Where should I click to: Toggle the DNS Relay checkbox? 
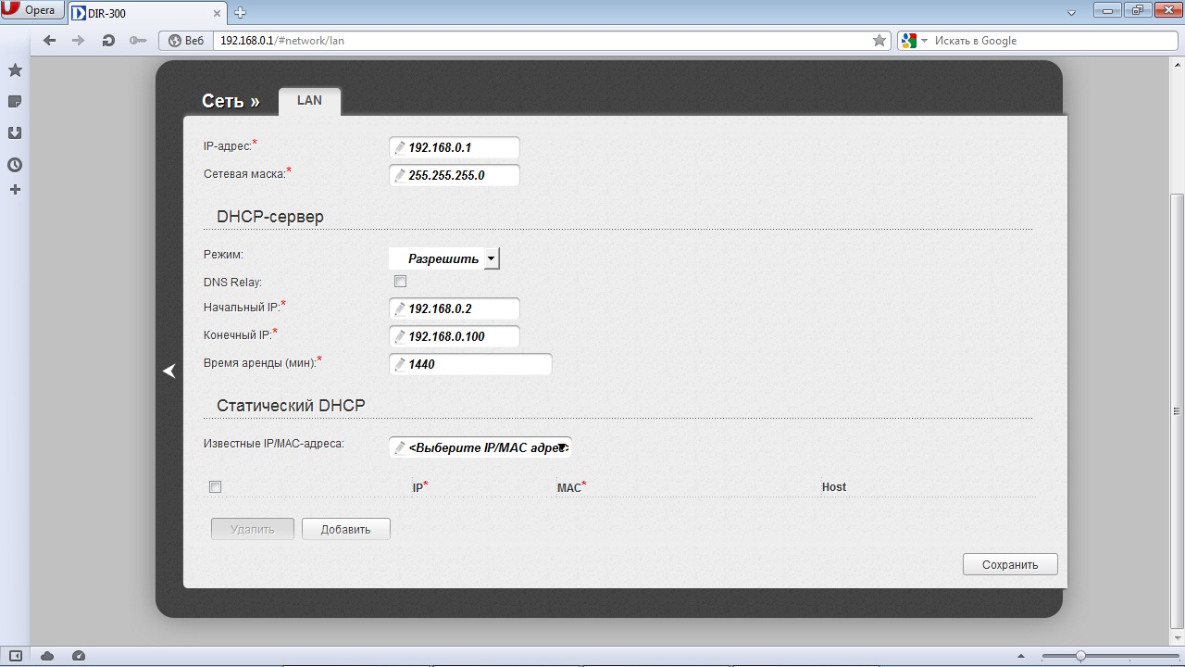point(400,282)
